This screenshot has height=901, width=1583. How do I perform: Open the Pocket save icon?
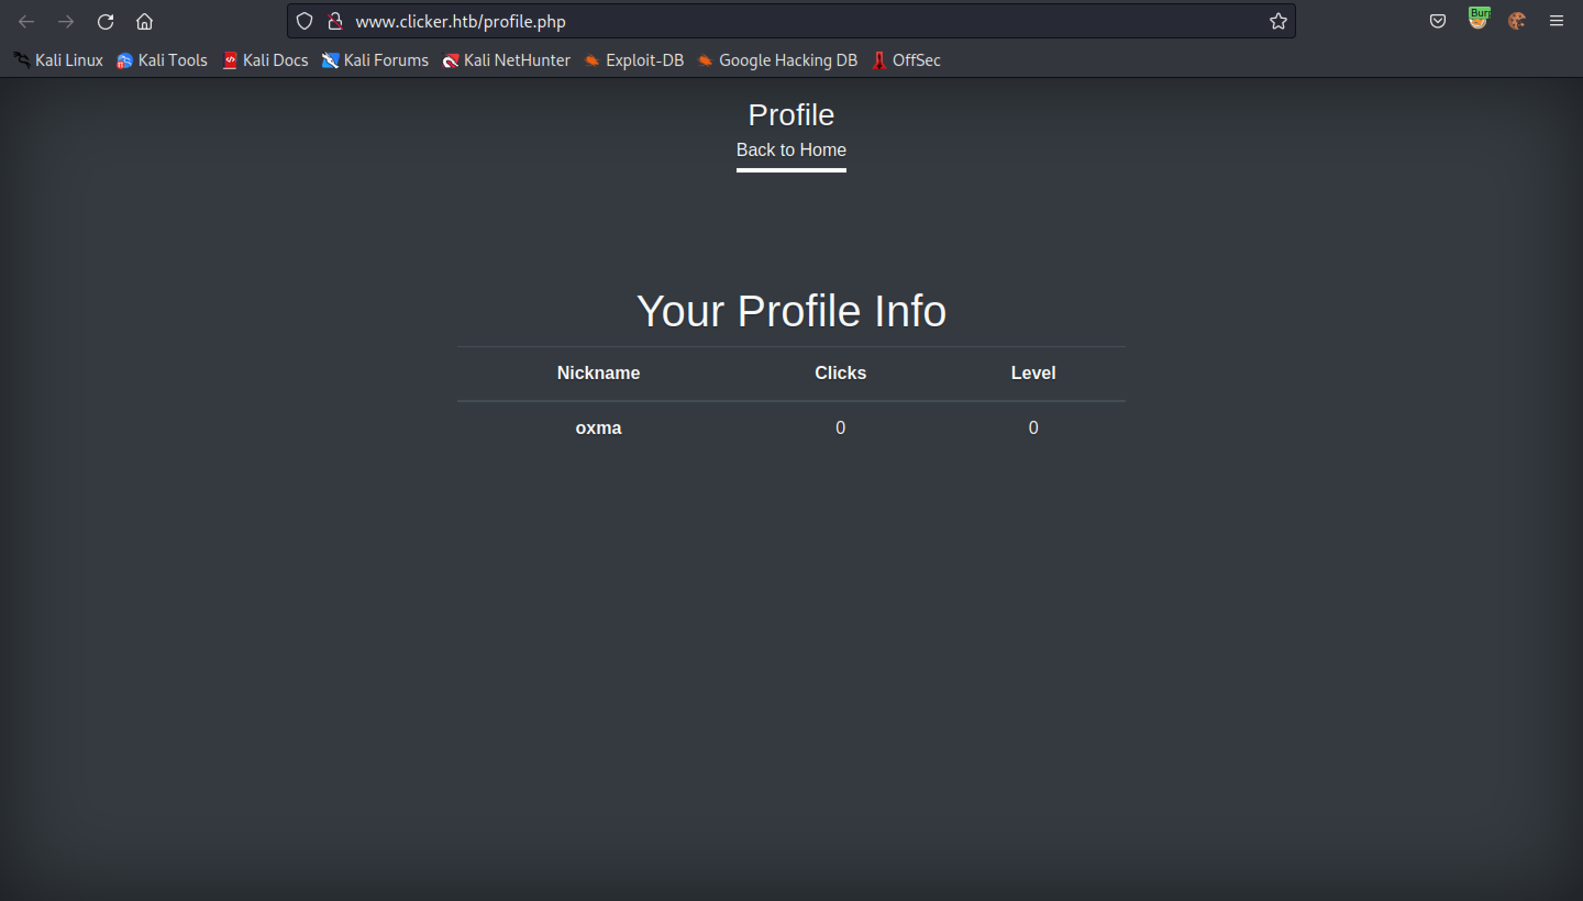pos(1437,21)
